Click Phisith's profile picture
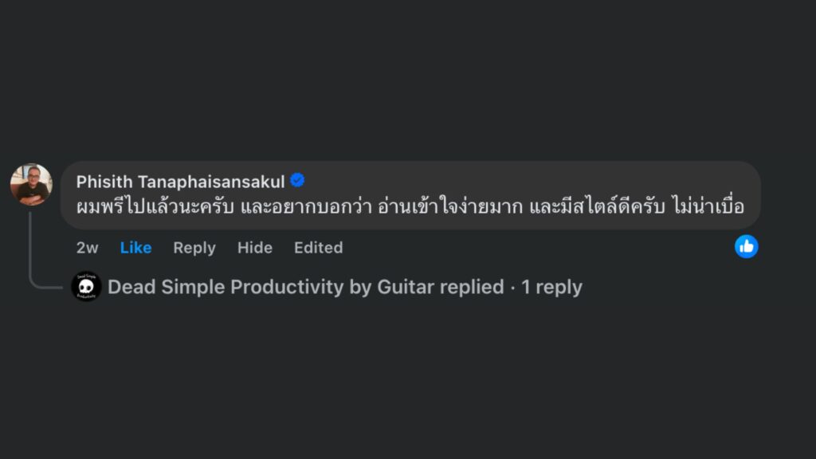The width and height of the screenshot is (816, 459). [31, 184]
